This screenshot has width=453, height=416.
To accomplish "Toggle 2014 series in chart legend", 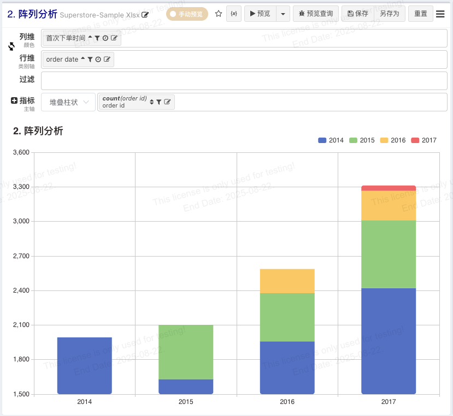I will tap(331, 140).
